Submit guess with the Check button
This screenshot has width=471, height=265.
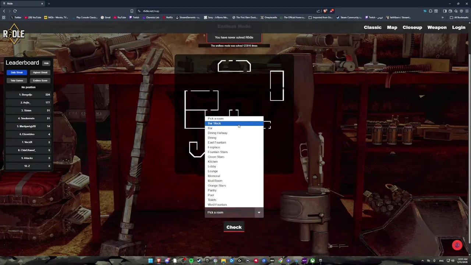click(234, 227)
